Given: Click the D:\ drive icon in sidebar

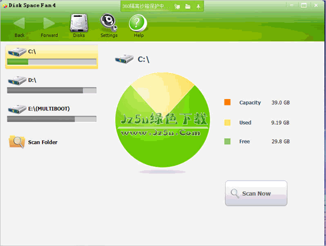Looking at the screenshot, I should (17, 81).
